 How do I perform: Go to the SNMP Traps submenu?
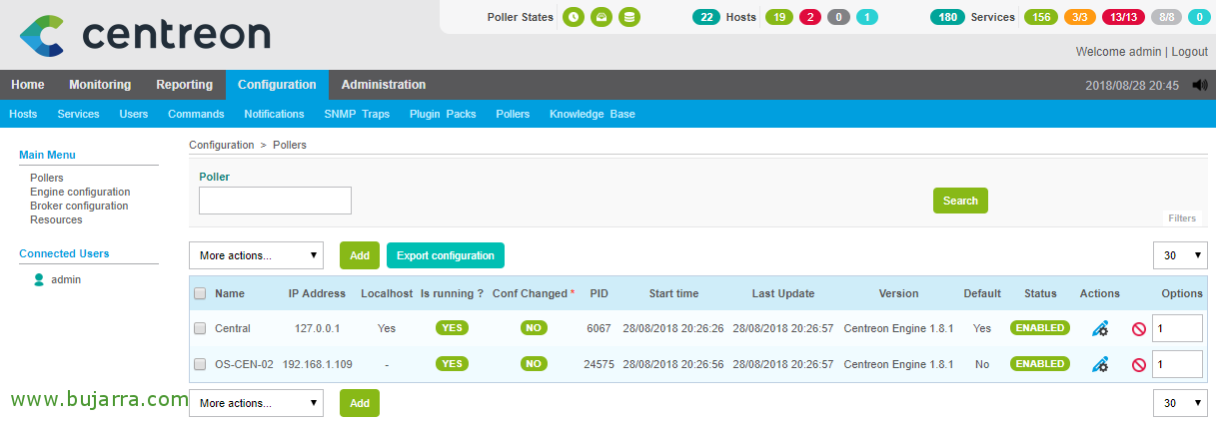point(357,114)
